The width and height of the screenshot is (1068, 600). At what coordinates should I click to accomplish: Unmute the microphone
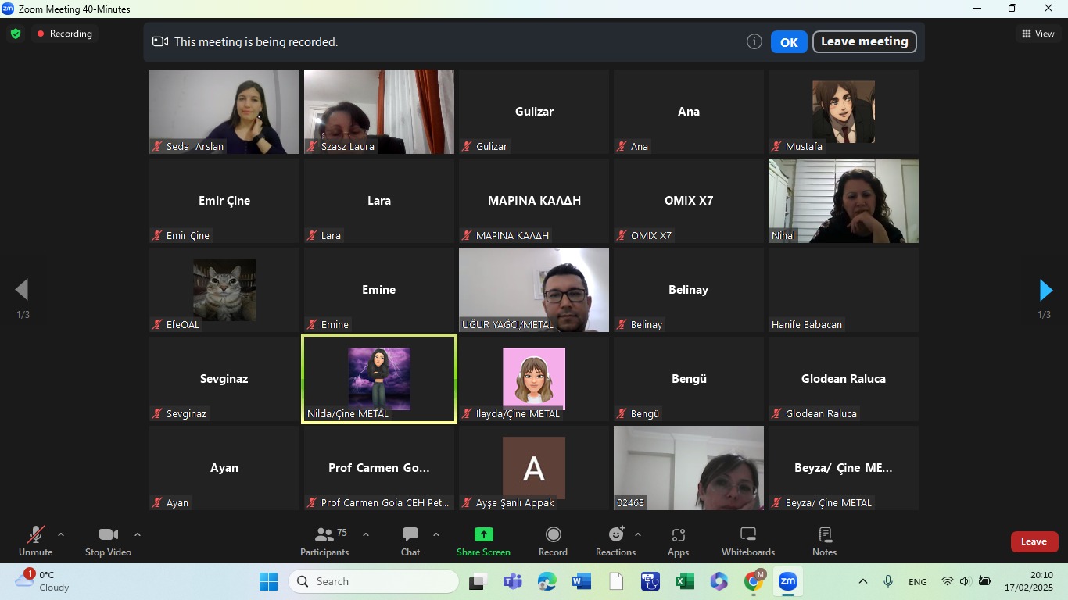pos(36,541)
